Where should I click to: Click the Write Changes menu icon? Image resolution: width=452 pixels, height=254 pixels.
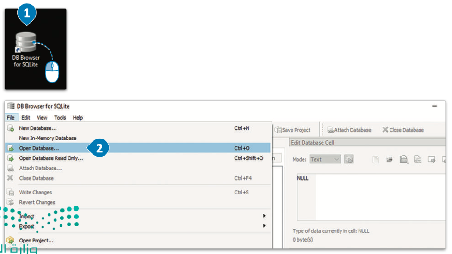click(x=11, y=192)
